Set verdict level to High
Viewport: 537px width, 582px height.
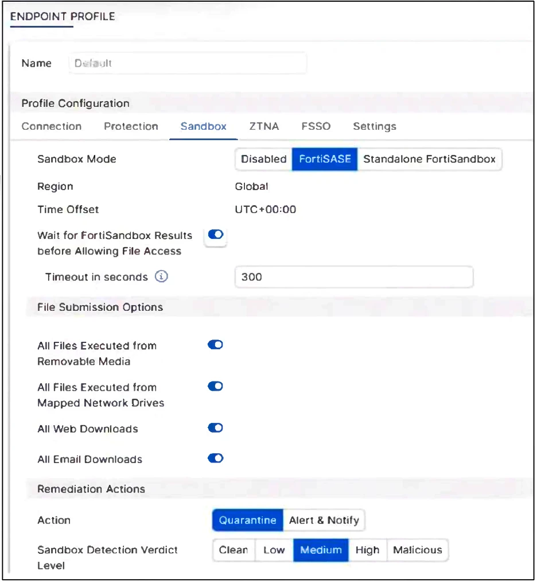click(x=367, y=550)
